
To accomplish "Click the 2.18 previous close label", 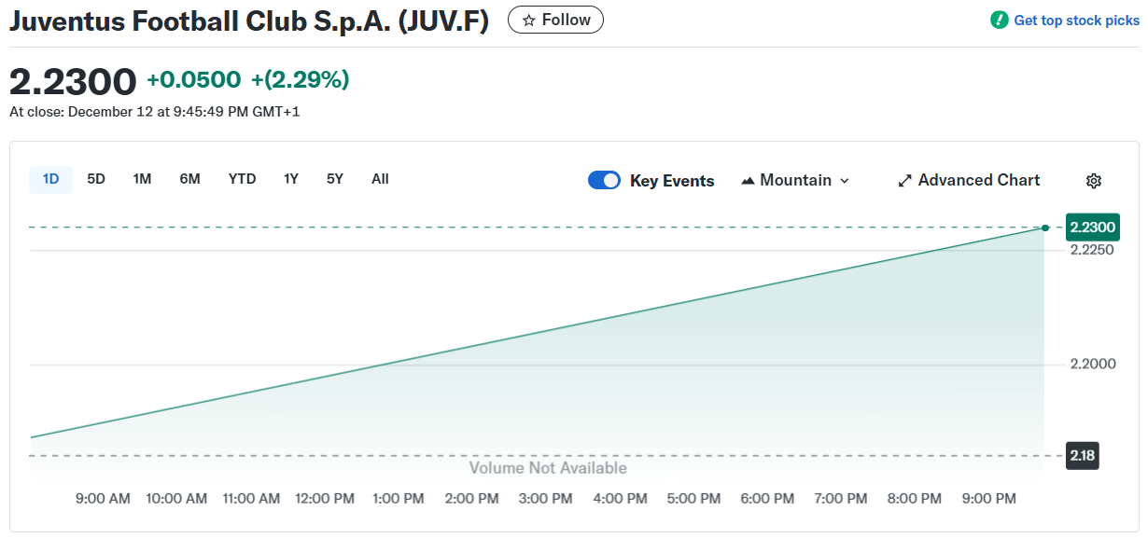I will click(x=1083, y=456).
